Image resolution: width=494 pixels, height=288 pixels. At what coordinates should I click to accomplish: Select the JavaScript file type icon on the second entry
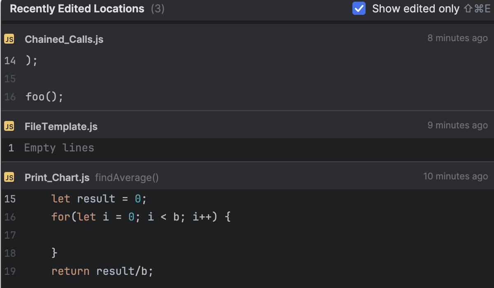[x=9, y=126]
